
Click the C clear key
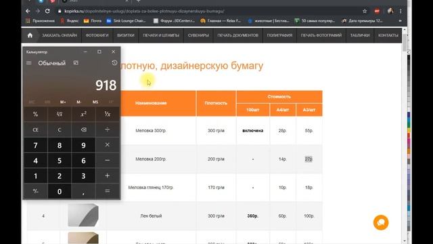(60, 129)
